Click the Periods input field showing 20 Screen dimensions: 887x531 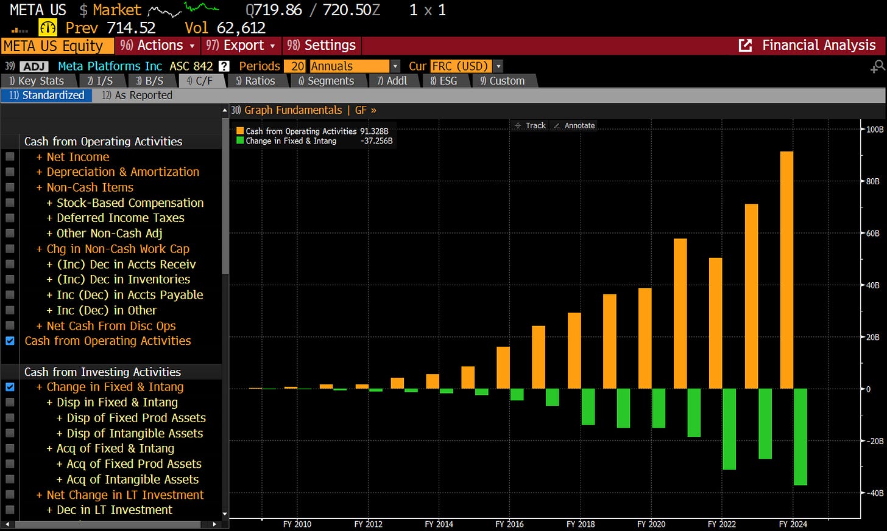297,66
